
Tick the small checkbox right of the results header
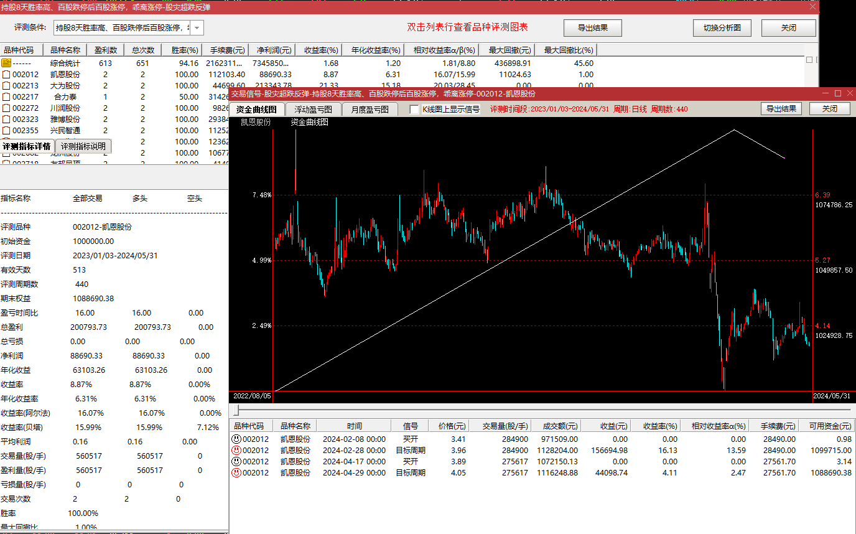pos(809,60)
